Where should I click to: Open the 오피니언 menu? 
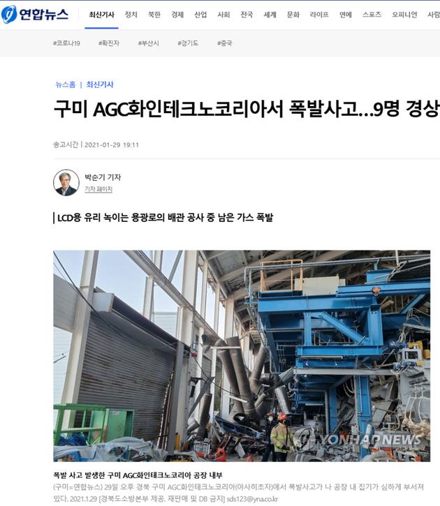[x=404, y=15]
